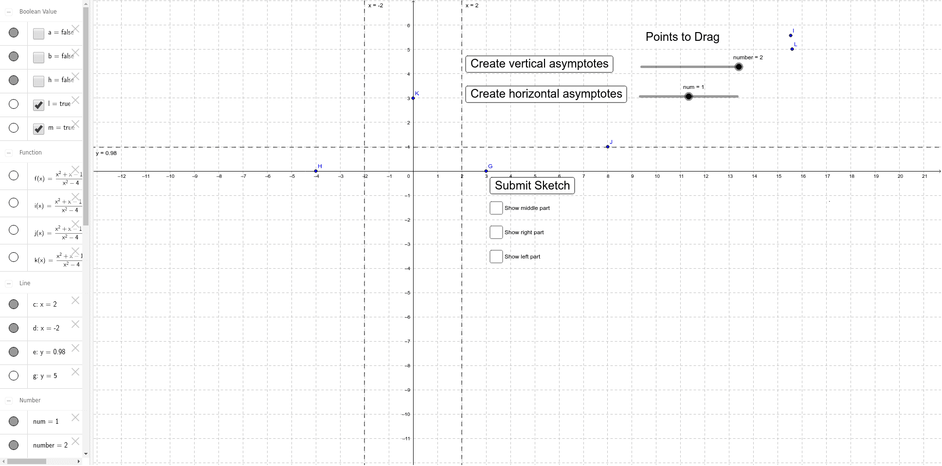Delete the boolean value a = false
Screen dimensions: 942x466
click(x=76, y=30)
